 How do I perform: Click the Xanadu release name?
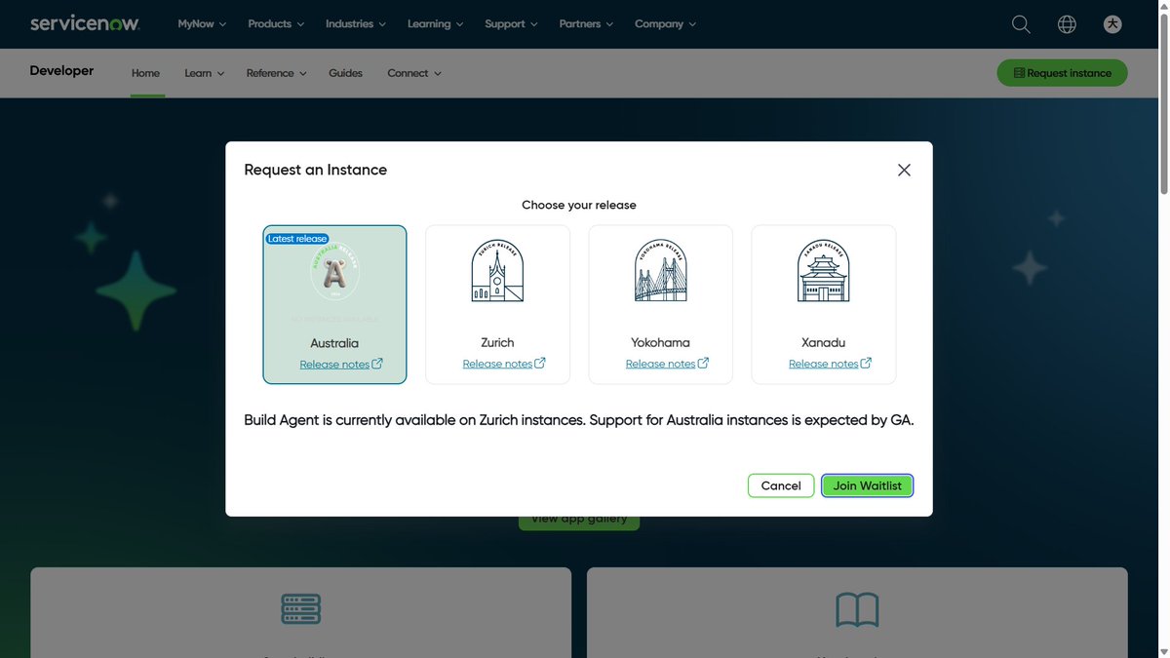tap(823, 343)
